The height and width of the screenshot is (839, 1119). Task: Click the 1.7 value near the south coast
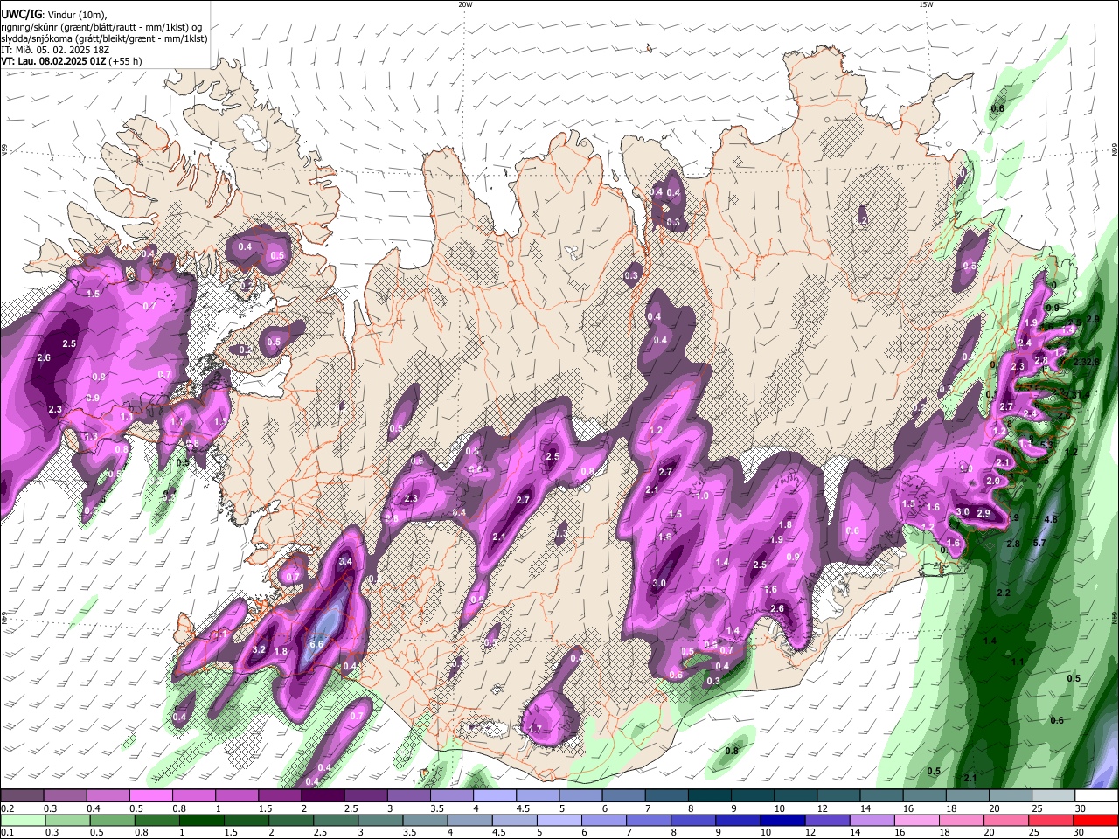[535, 729]
